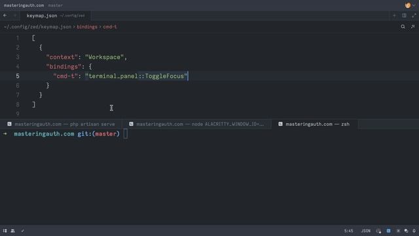
Task: Click the "bindings" key on line 4
Action: [x=64, y=67]
